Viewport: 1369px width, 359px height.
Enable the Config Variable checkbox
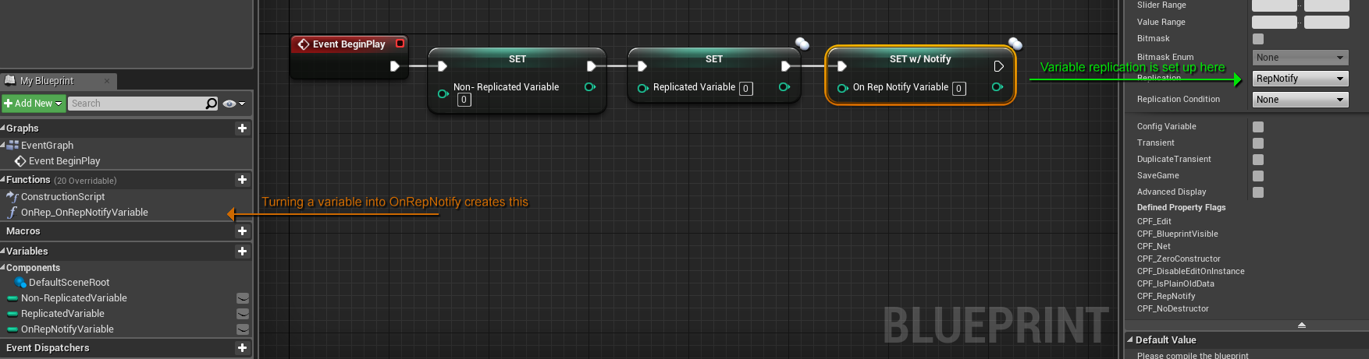pos(1258,127)
